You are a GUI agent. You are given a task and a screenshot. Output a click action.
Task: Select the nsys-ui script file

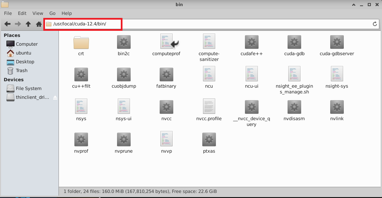(x=123, y=106)
